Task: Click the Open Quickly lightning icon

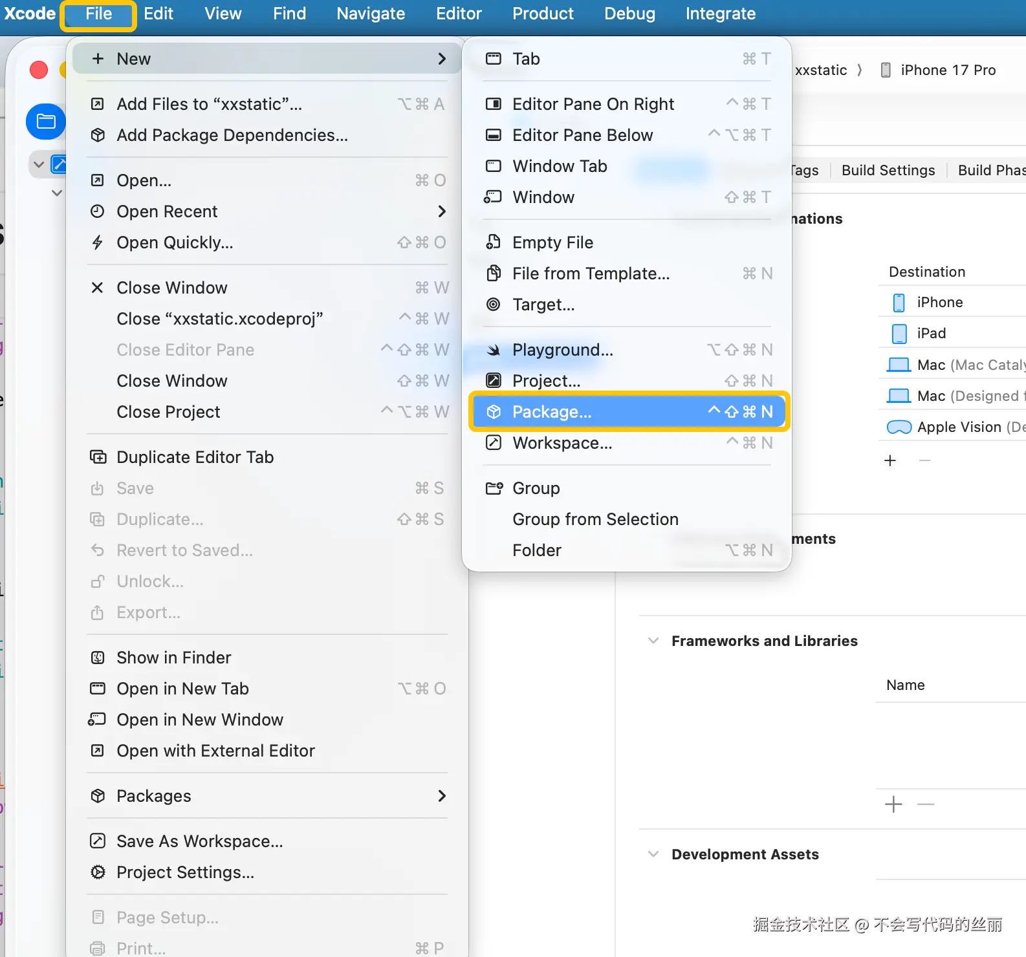Action: 98,242
